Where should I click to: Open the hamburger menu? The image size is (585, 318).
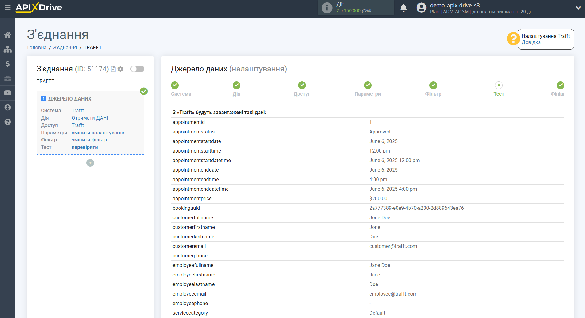8,7
